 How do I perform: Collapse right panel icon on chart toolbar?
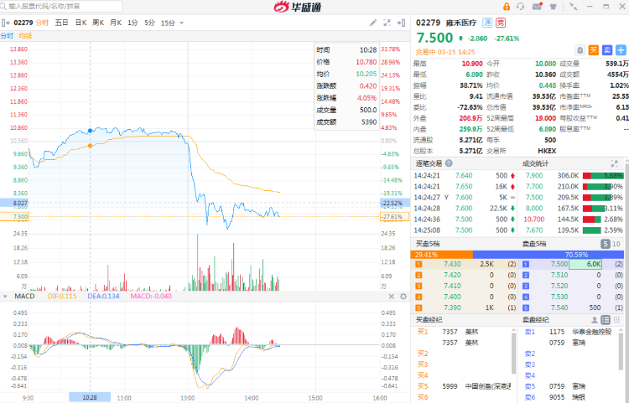click(x=401, y=23)
